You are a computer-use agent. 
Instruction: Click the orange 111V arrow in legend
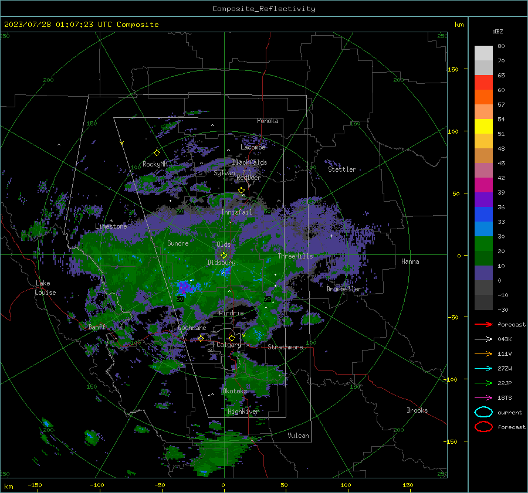click(483, 353)
